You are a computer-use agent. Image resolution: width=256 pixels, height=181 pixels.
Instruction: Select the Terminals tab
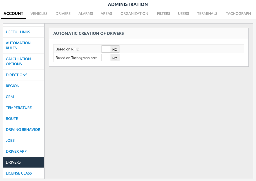[x=207, y=13]
